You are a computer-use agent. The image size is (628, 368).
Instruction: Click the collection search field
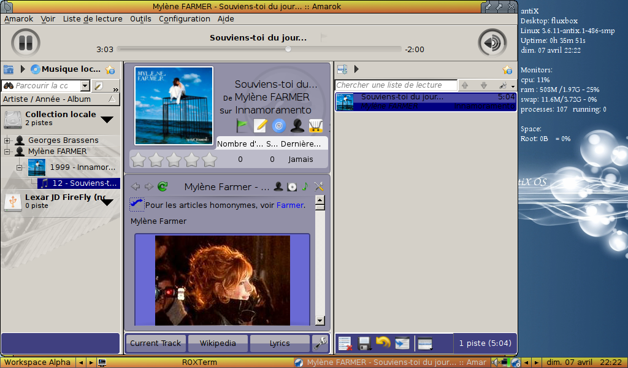click(41, 86)
